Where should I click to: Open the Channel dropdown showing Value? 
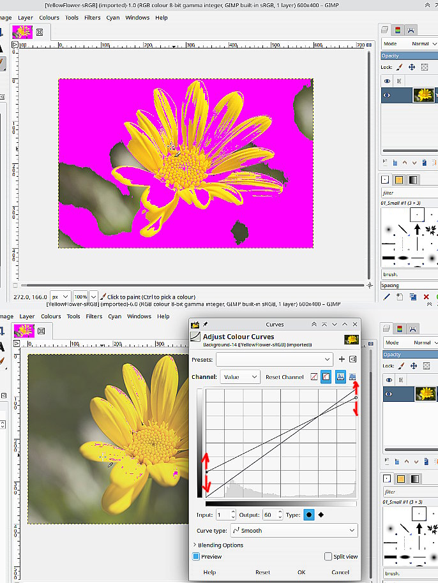coord(240,377)
